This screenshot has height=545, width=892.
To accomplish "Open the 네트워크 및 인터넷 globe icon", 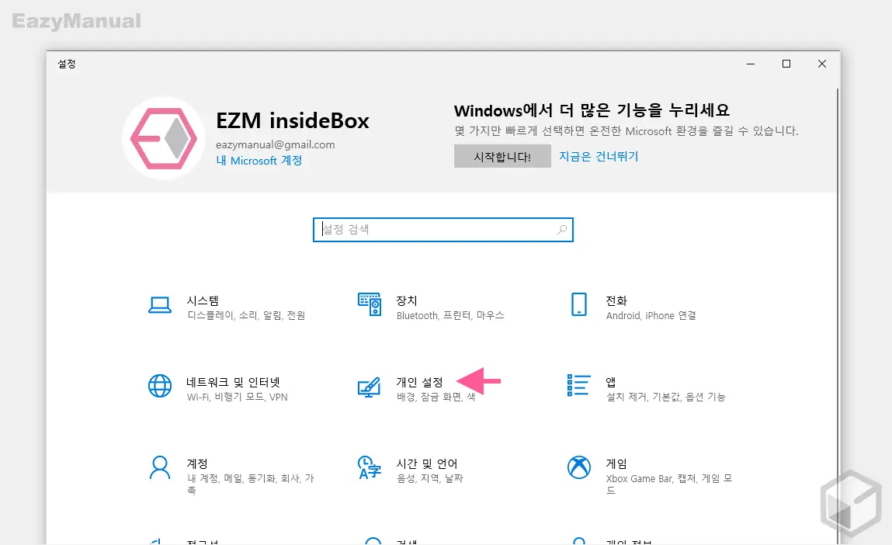I will 160,386.
